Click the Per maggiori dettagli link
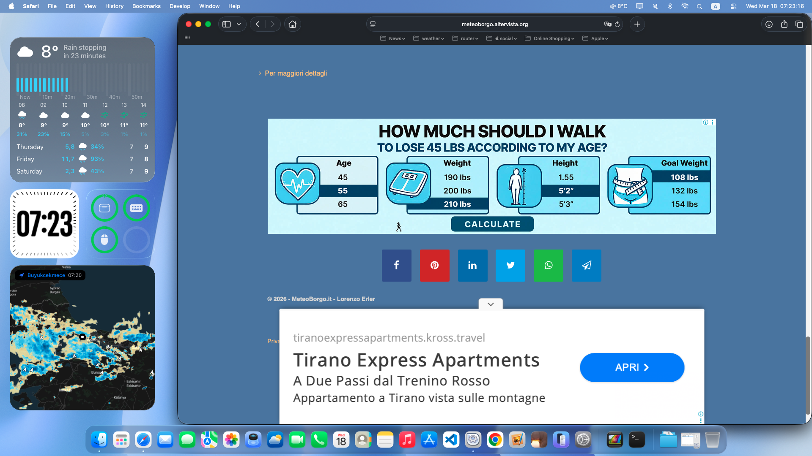 [295, 73]
